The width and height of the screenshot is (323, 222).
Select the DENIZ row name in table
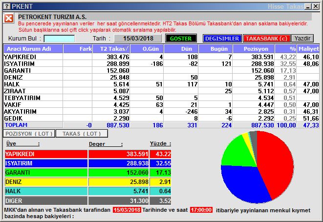[13, 77]
